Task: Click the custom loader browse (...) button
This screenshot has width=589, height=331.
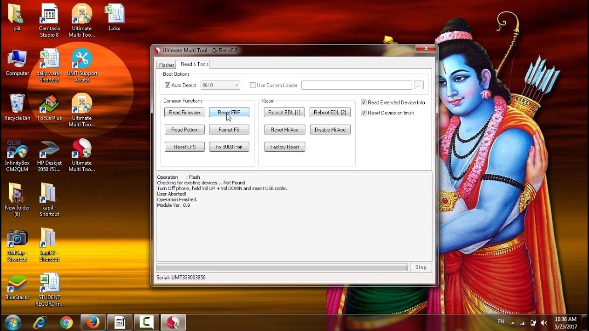Action: point(418,85)
